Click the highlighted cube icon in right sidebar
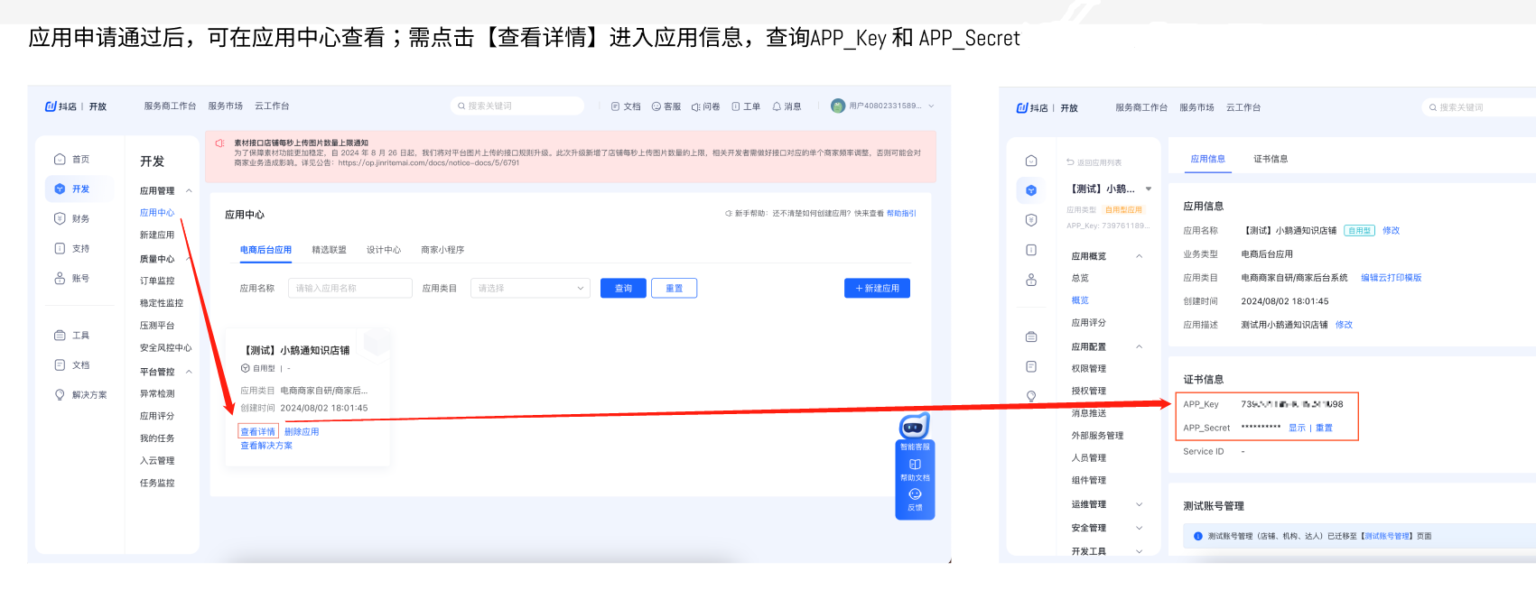 coord(1031,190)
